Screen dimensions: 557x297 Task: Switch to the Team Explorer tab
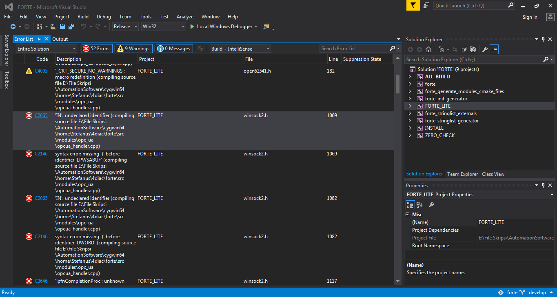[462, 174]
